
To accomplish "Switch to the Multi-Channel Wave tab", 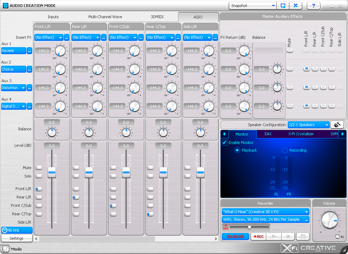I will pyautogui.click(x=105, y=17).
